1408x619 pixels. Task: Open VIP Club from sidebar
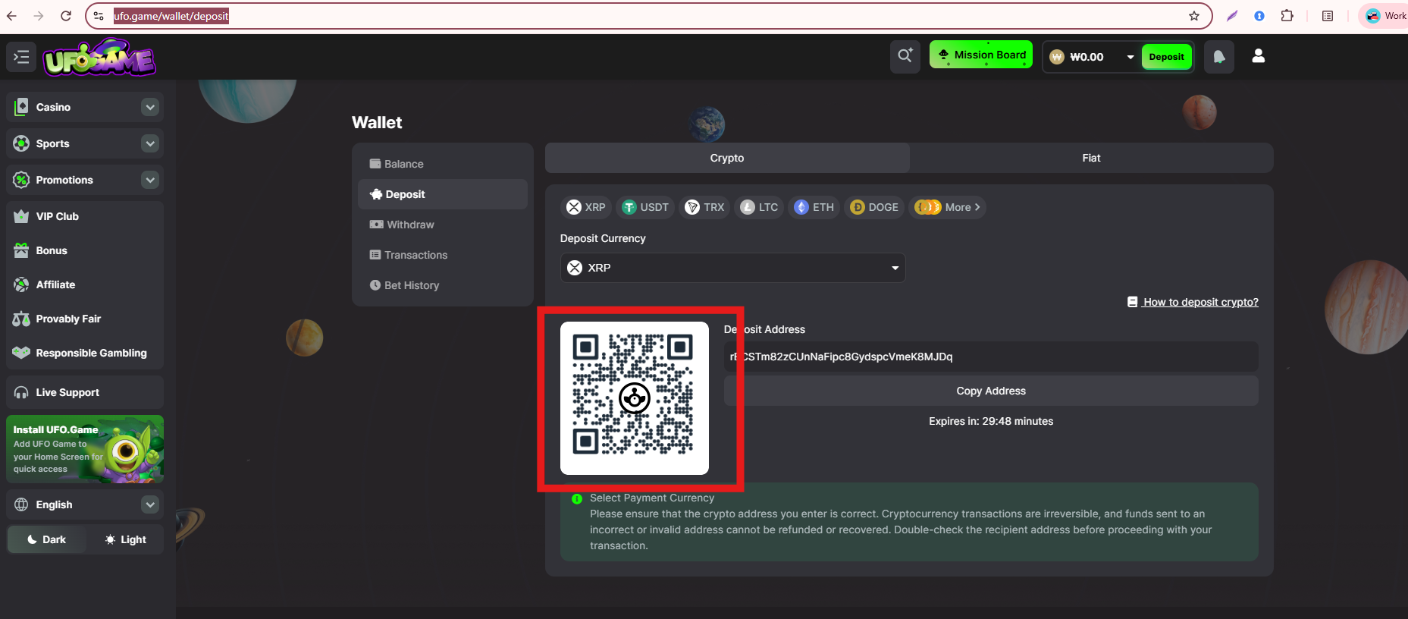coord(85,216)
